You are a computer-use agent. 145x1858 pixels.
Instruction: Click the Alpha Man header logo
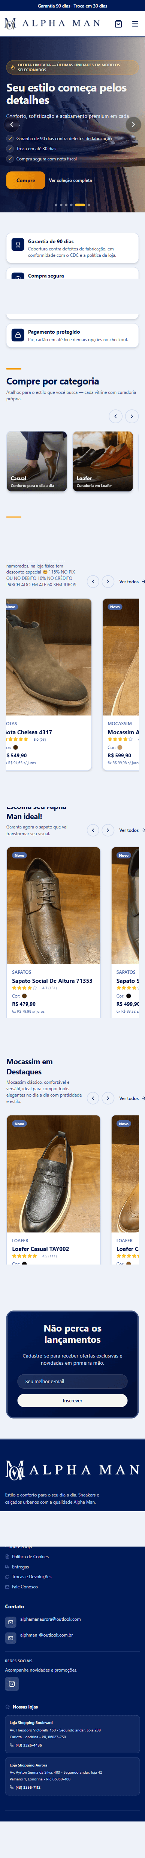click(52, 24)
